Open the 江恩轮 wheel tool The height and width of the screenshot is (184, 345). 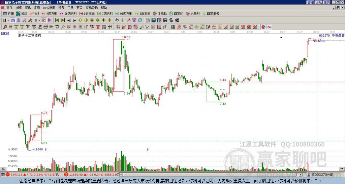[x=160, y=13]
